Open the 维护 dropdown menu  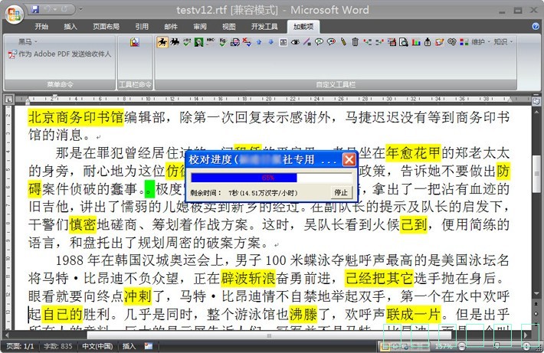click(x=480, y=42)
